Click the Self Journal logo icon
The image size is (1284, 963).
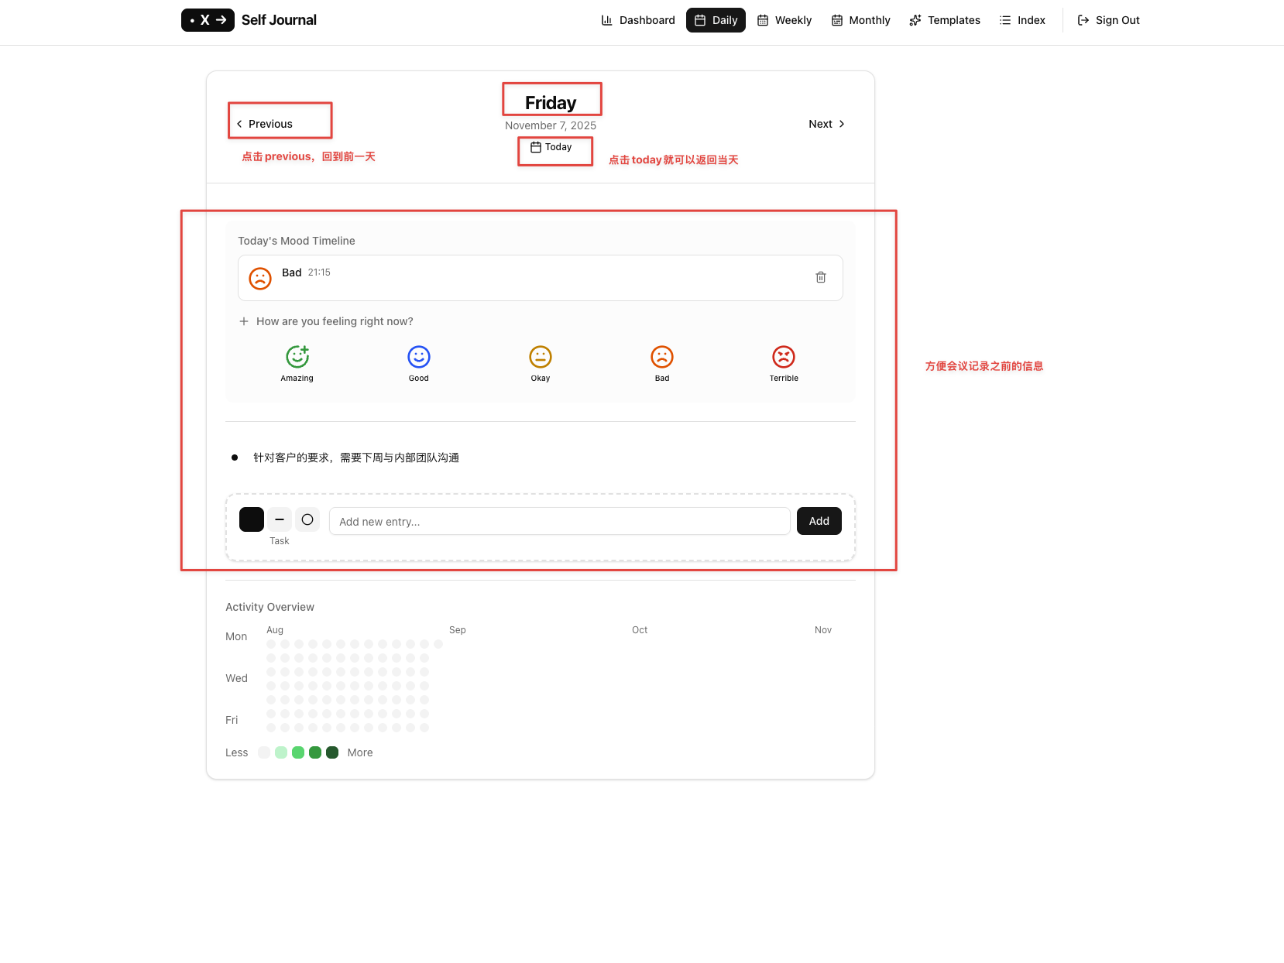[208, 20]
